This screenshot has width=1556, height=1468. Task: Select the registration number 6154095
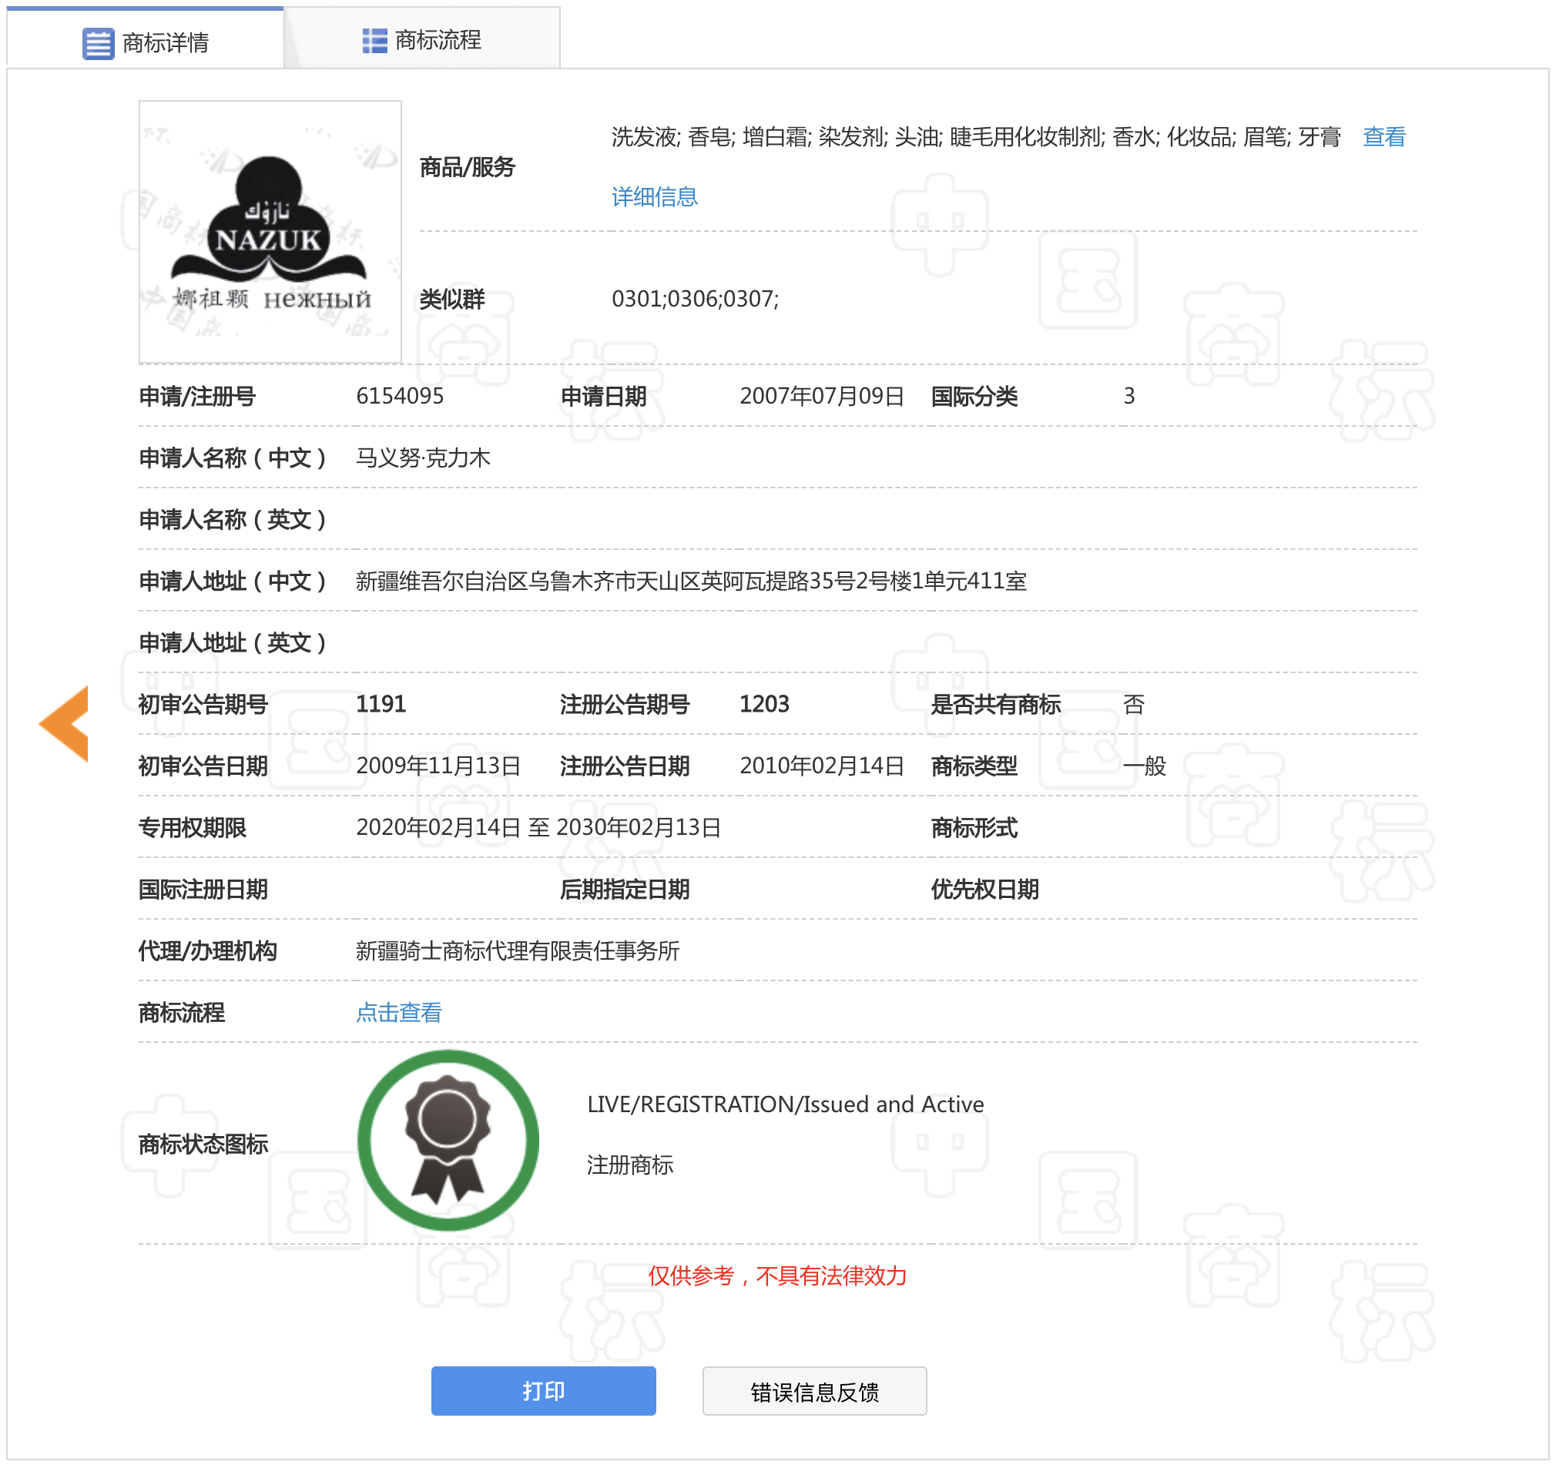pos(399,396)
